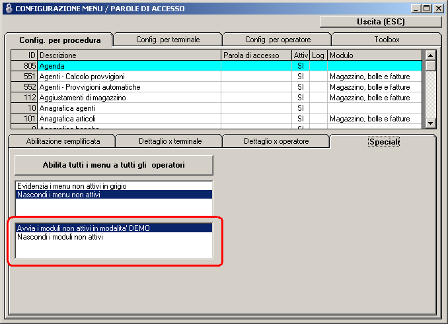
Task: Select Anagrafica agenti row
Action: coord(216,108)
